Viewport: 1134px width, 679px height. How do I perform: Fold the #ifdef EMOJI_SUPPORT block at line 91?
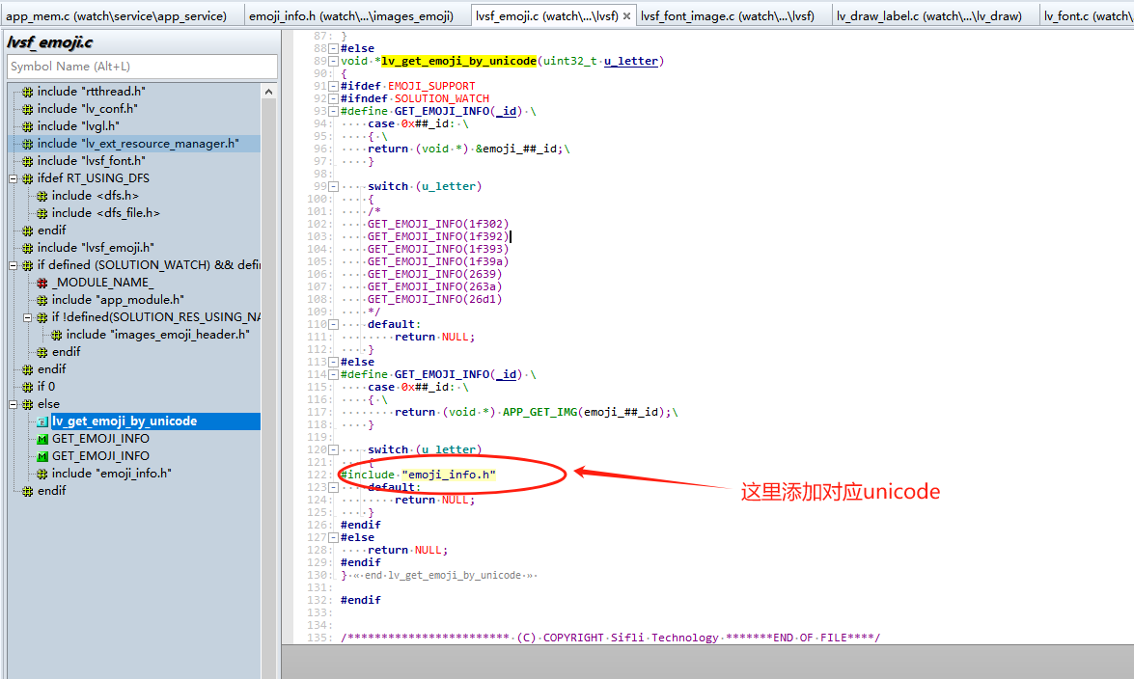point(333,86)
